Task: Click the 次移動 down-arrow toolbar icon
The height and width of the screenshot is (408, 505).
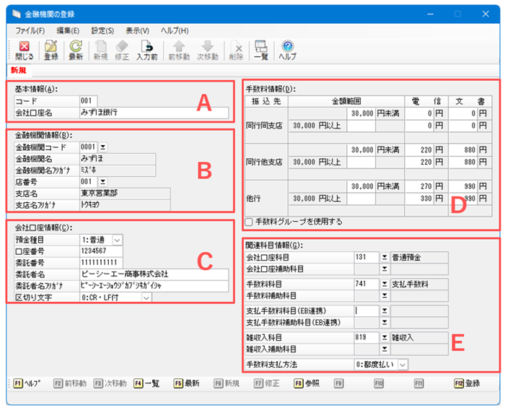Action: pos(208,47)
